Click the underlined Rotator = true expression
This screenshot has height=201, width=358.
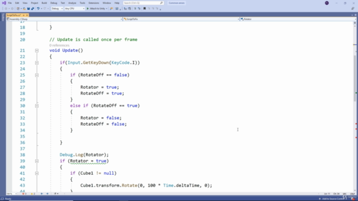tap(88, 161)
